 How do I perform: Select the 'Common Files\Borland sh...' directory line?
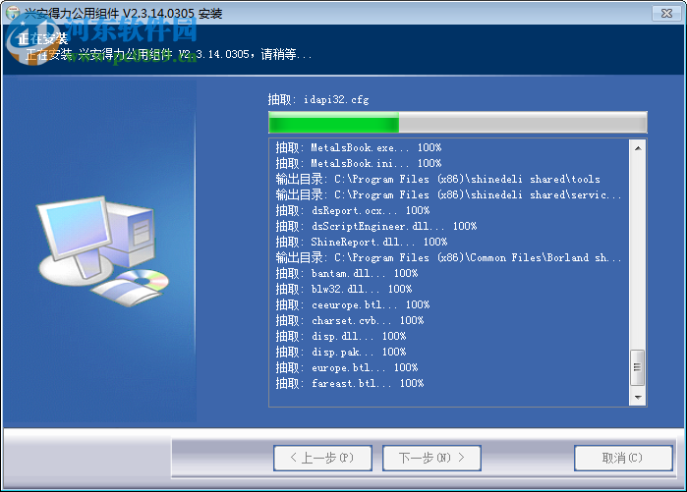(x=448, y=258)
